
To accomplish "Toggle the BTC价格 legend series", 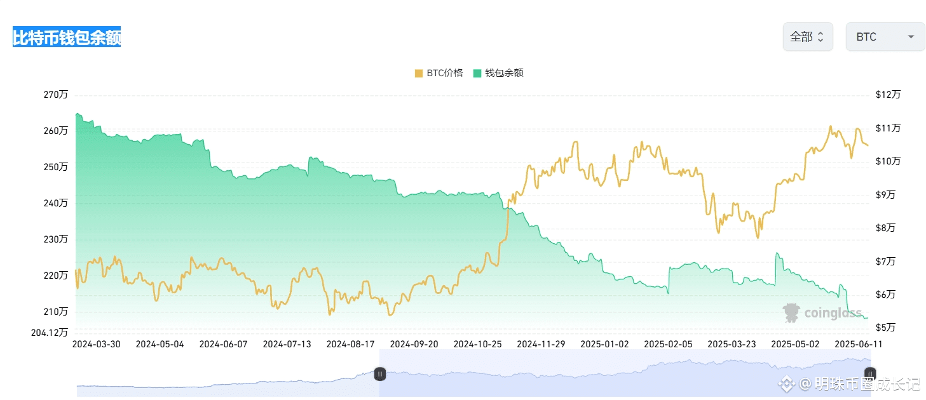I will [x=439, y=73].
